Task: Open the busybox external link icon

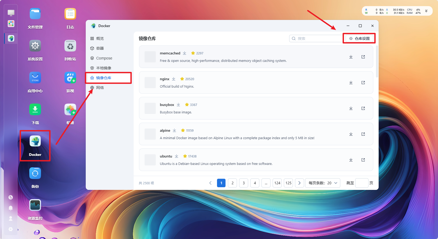Action: [x=363, y=108]
